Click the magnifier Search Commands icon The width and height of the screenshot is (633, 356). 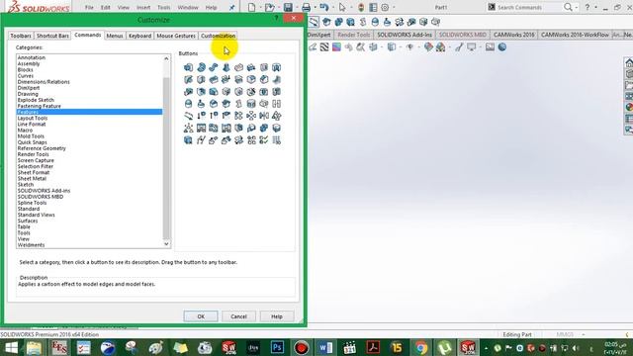(568, 7)
